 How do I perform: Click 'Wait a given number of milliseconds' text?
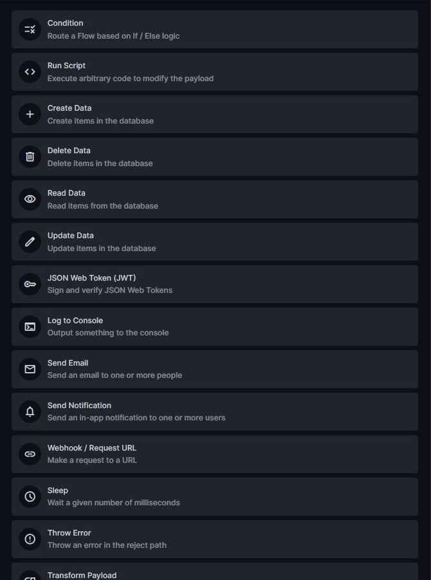(113, 503)
